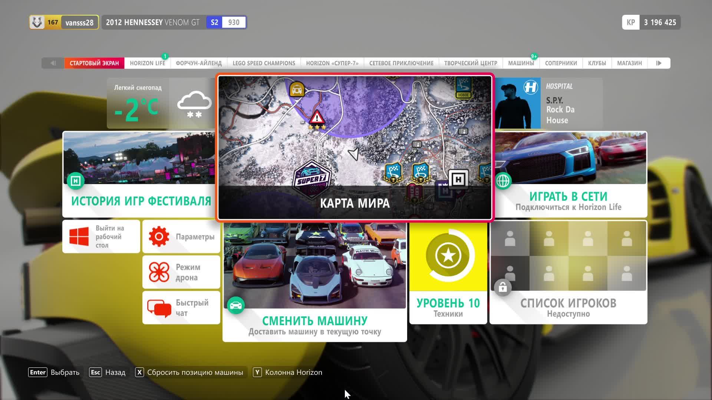
Task: Click the wolf avatar badge icon
Action: tap(37, 22)
